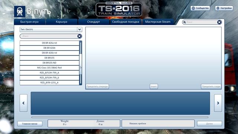
Task: Select DB BR155 ND
Action: (49, 63)
